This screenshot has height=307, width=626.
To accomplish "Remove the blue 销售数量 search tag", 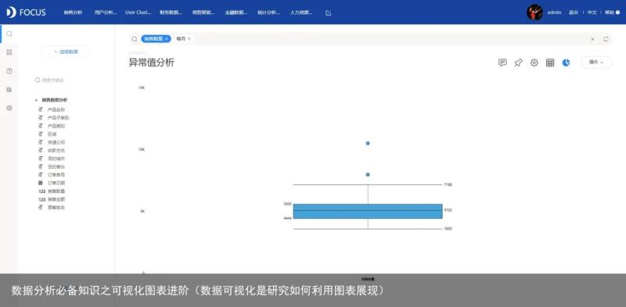I will click(167, 39).
